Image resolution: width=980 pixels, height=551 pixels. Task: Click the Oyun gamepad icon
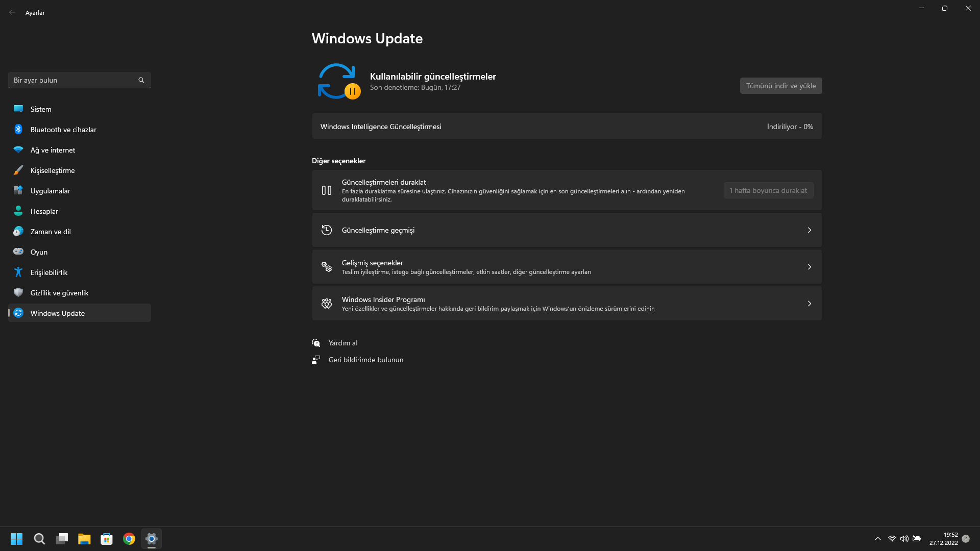coord(18,252)
